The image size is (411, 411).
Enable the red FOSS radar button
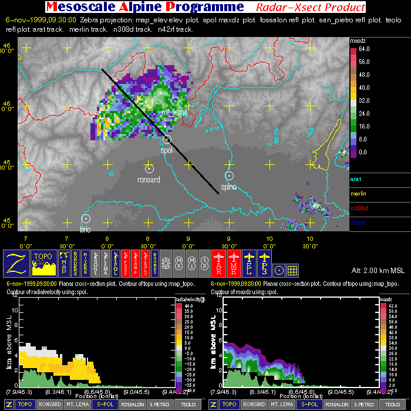[x=126, y=264]
